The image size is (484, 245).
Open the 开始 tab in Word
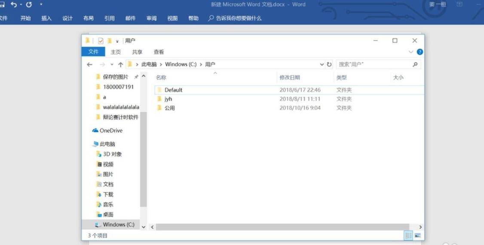pos(25,18)
